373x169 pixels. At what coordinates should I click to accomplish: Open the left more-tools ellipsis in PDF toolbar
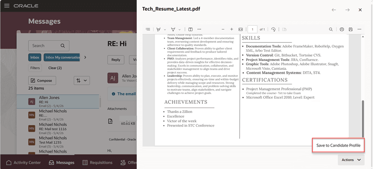(200, 29)
